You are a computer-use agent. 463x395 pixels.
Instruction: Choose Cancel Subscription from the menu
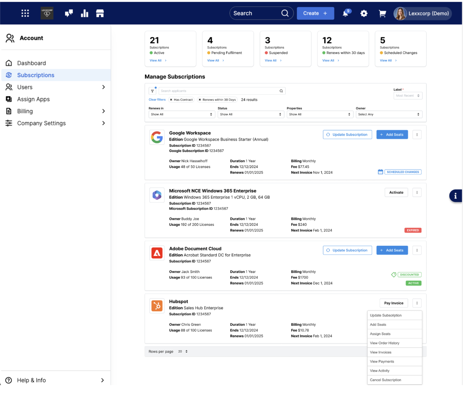(x=386, y=380)
